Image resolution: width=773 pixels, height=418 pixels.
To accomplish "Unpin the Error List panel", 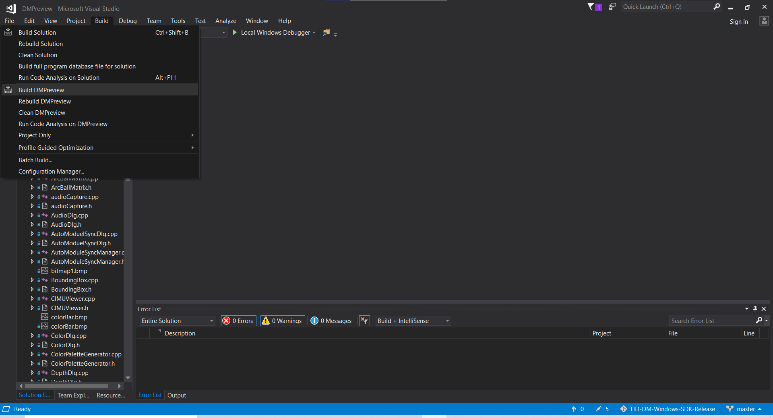I will click(x=755, y=309).
